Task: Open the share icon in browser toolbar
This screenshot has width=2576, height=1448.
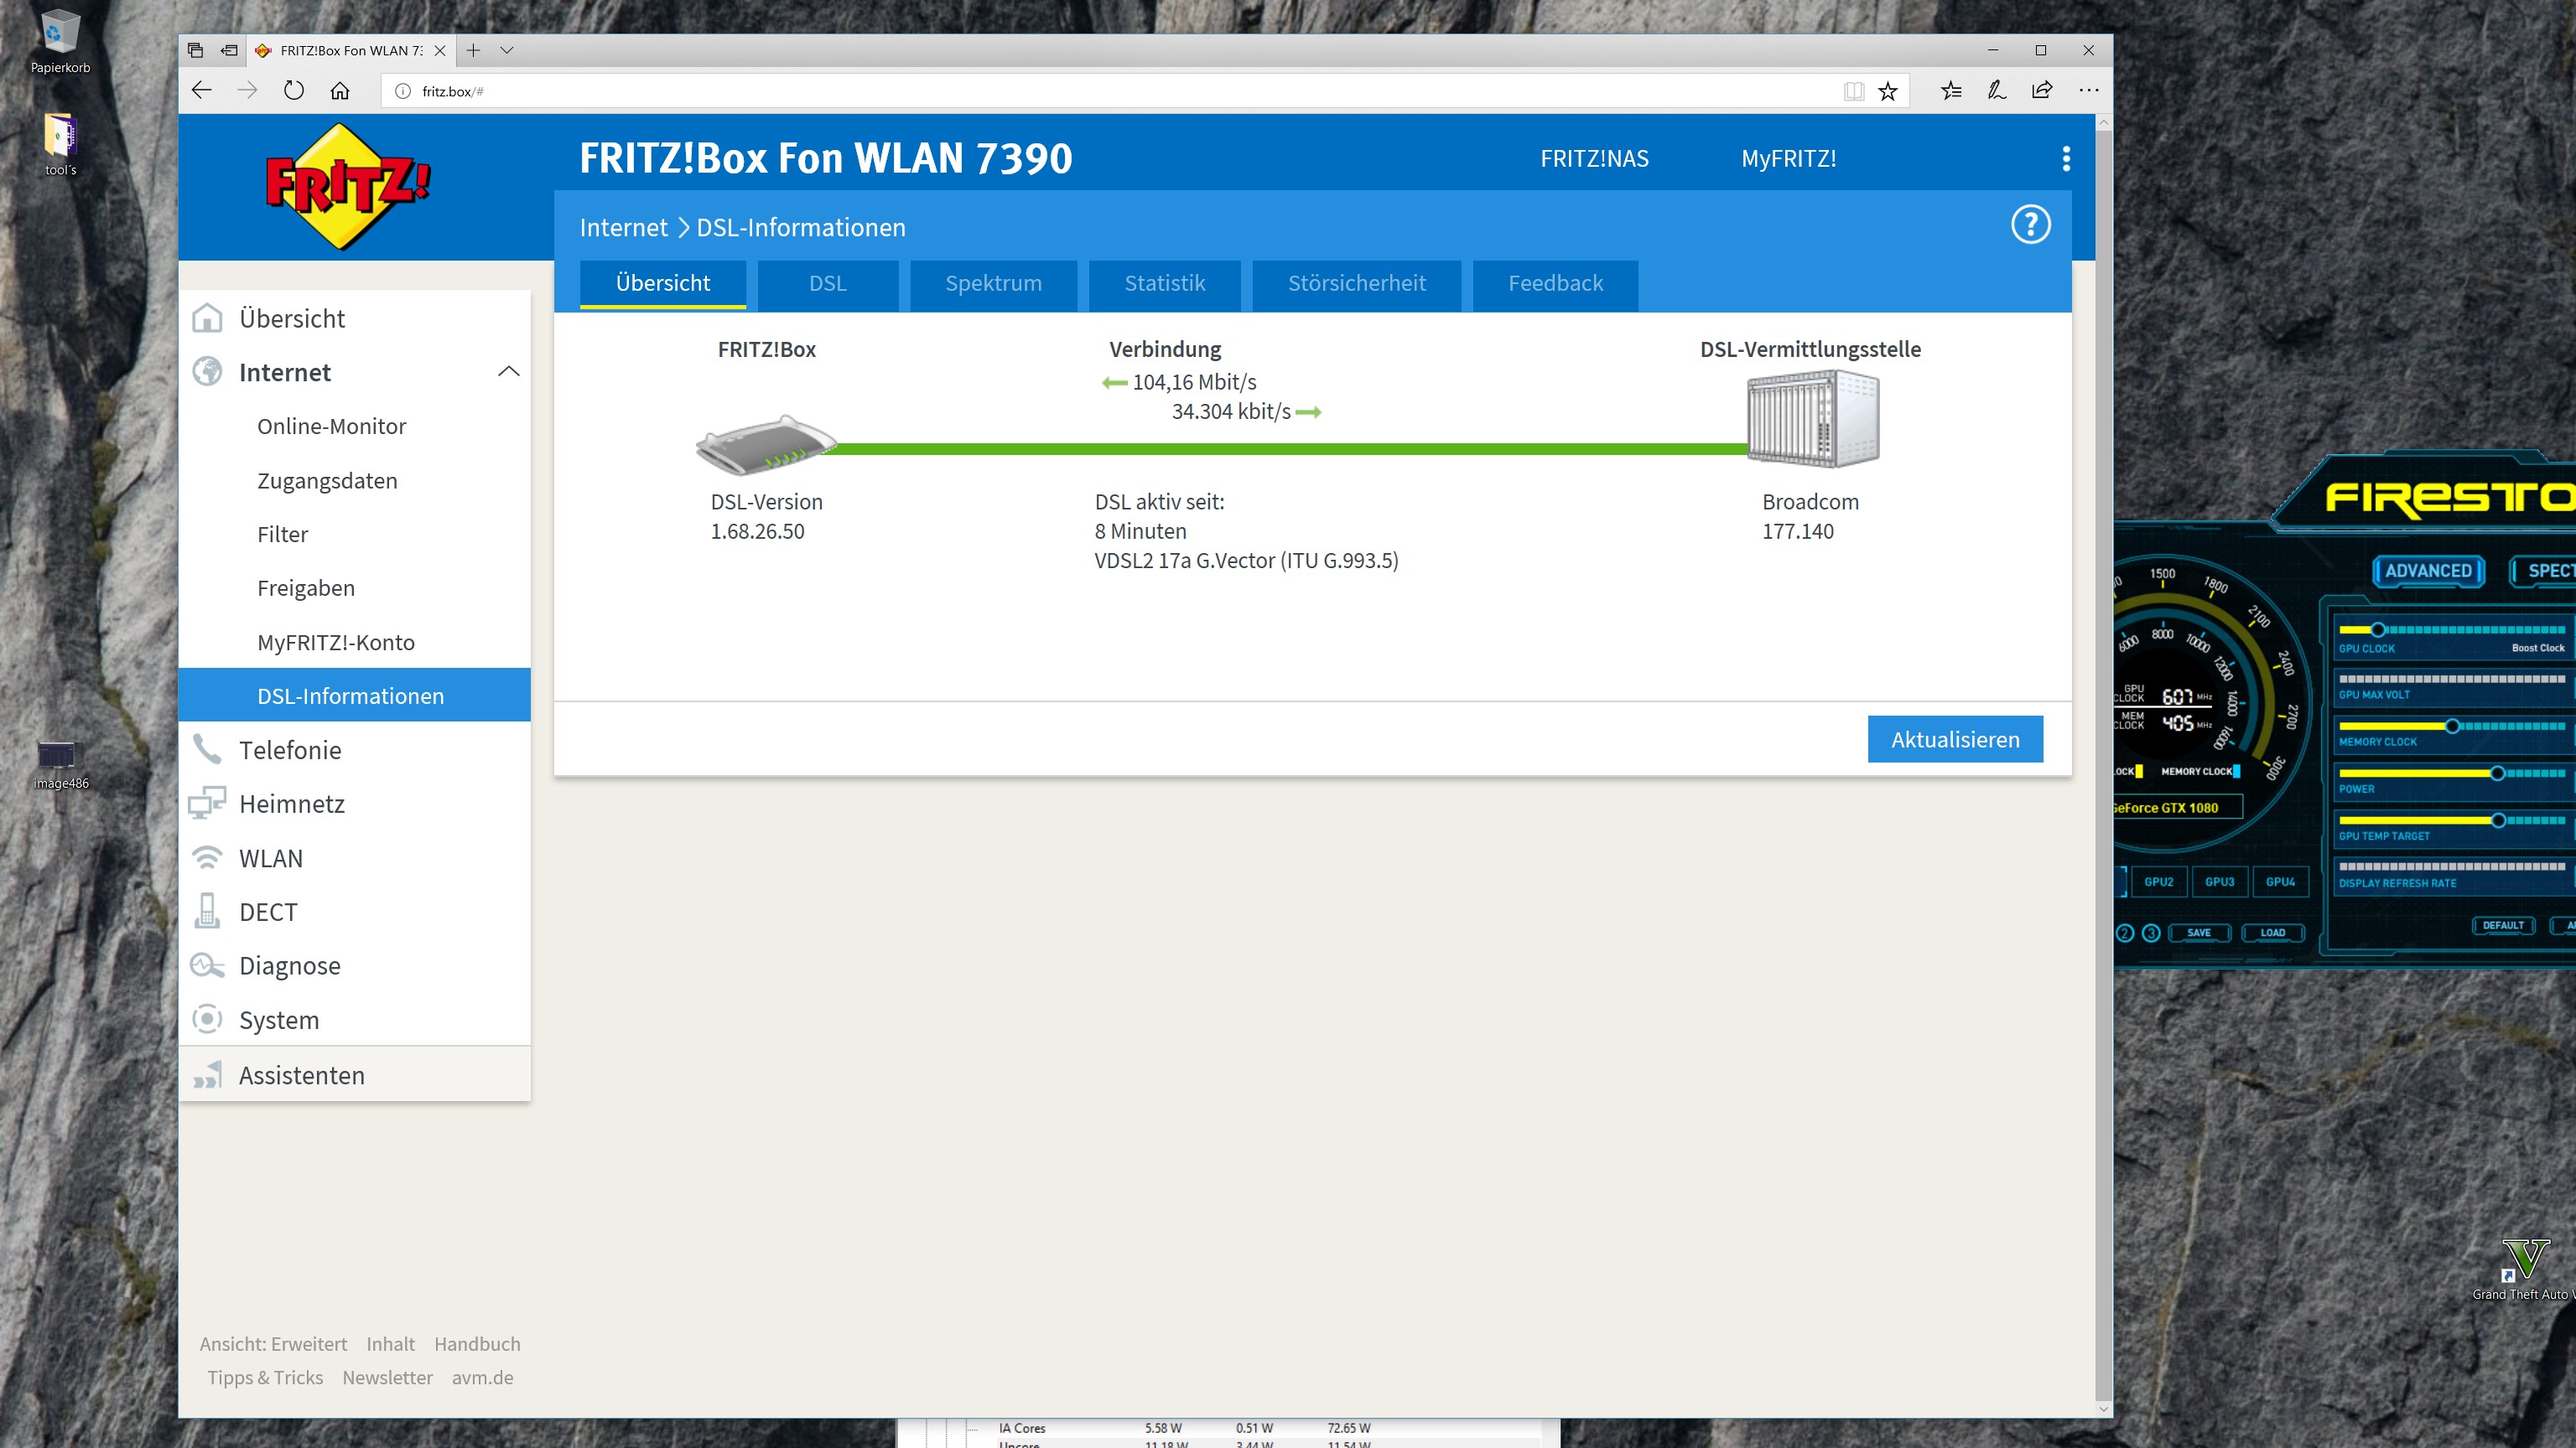Action: (x=2042, y=91)
